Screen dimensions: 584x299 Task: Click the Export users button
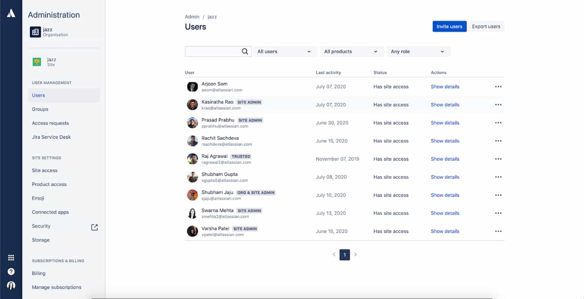(x=486, y=26)
